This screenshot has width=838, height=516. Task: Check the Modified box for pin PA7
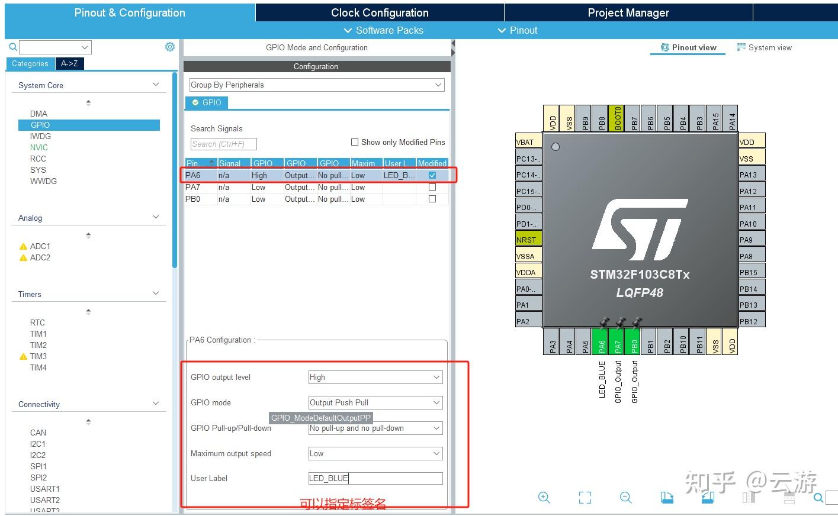click(432, 187)
